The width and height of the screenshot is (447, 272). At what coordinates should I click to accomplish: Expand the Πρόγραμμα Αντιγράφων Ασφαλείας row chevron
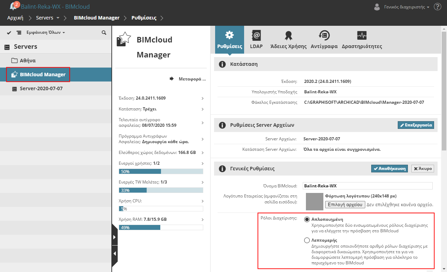click(203, 139)
